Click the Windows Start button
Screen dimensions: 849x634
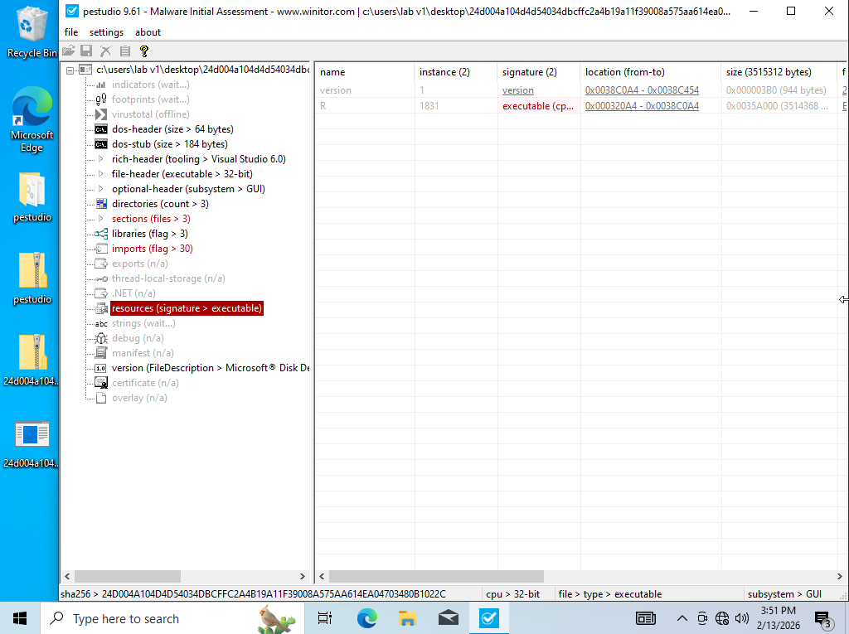pyautogui.click(x=20, y=618)
